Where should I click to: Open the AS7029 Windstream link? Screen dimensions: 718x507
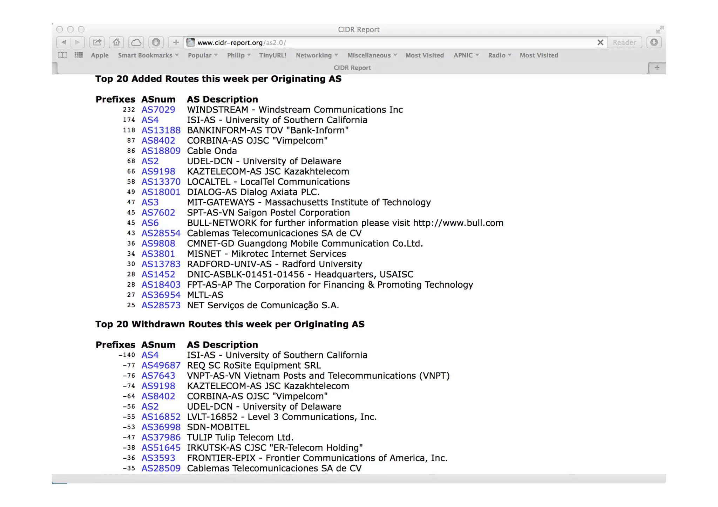[158, 110]
